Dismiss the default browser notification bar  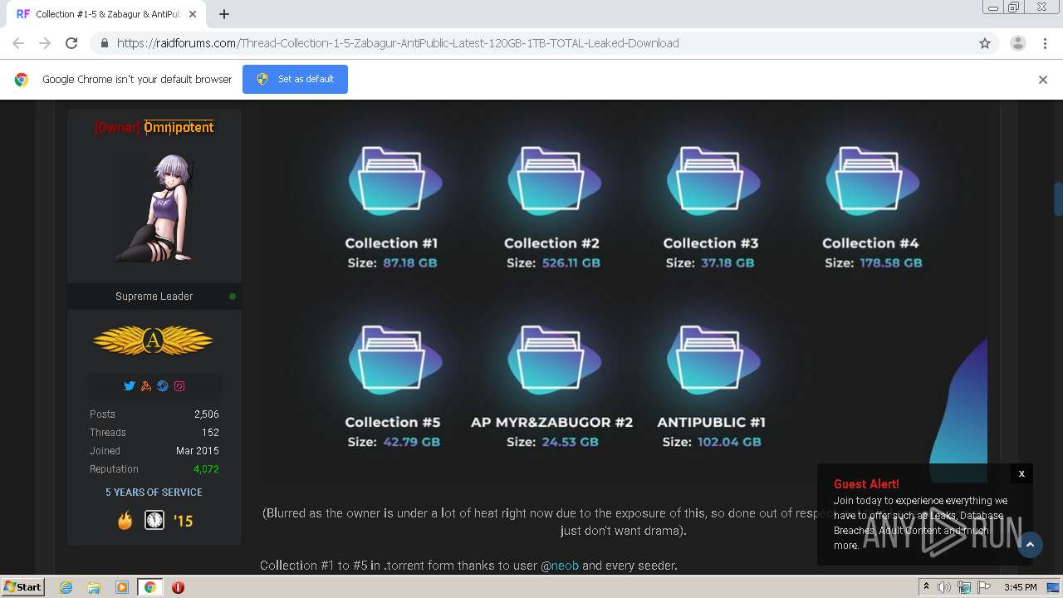coord(1042,80)
